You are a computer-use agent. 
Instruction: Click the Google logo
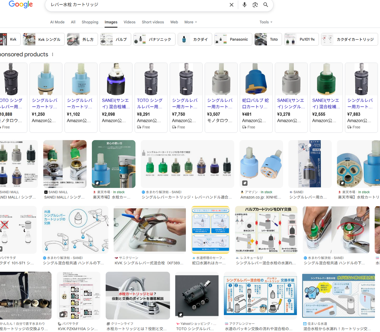(21, 4)
